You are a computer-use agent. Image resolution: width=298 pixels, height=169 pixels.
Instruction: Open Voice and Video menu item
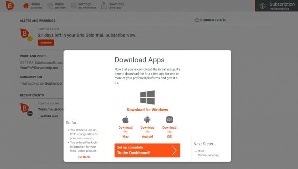[x=56, y=6]
